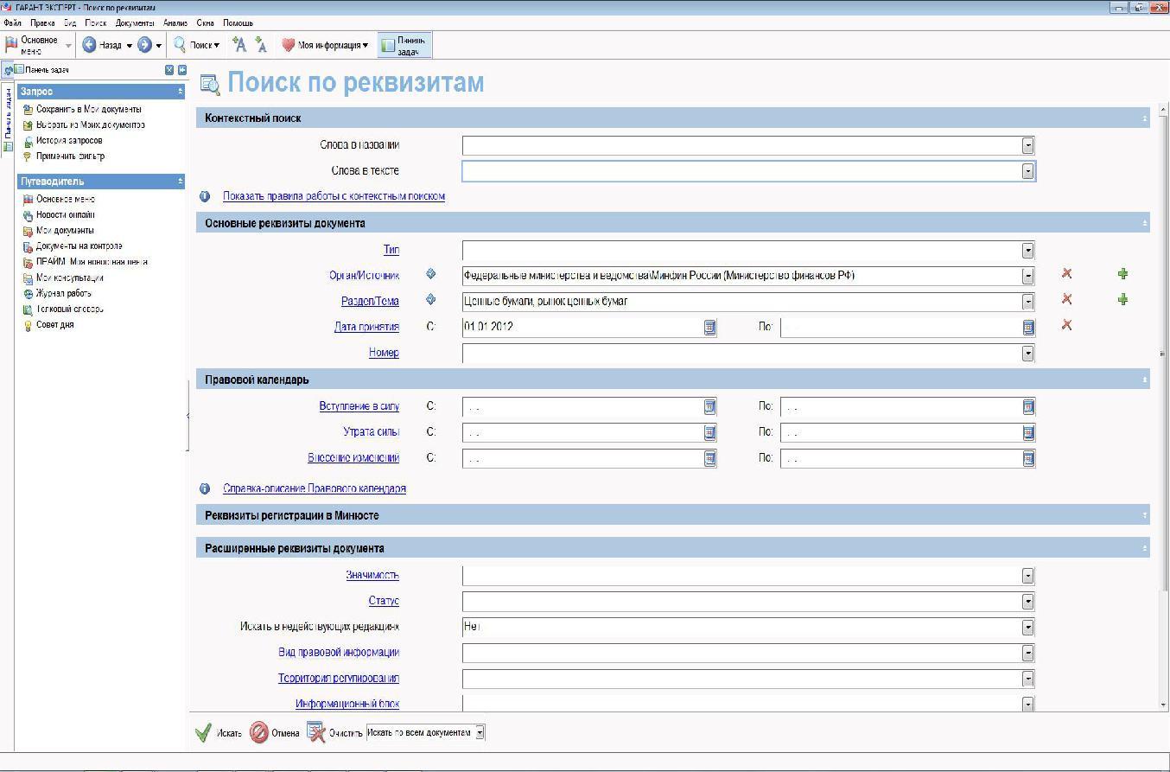Open calendar for Вступление в силу start date
1170x772 pixels.
(709, 406)
